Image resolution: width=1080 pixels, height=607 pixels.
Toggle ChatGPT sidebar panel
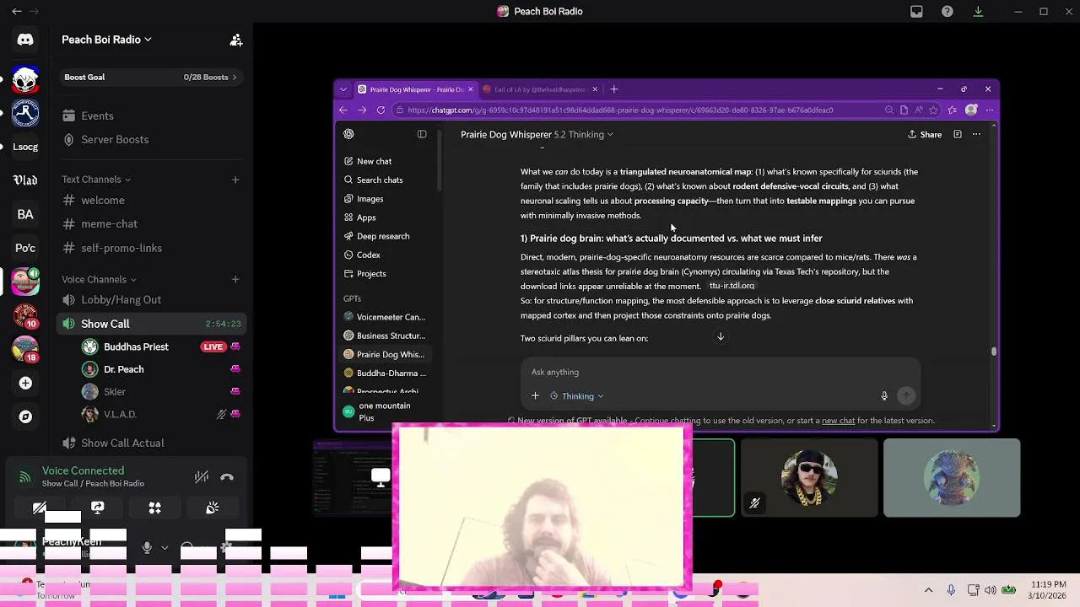[x=422, y=134]
